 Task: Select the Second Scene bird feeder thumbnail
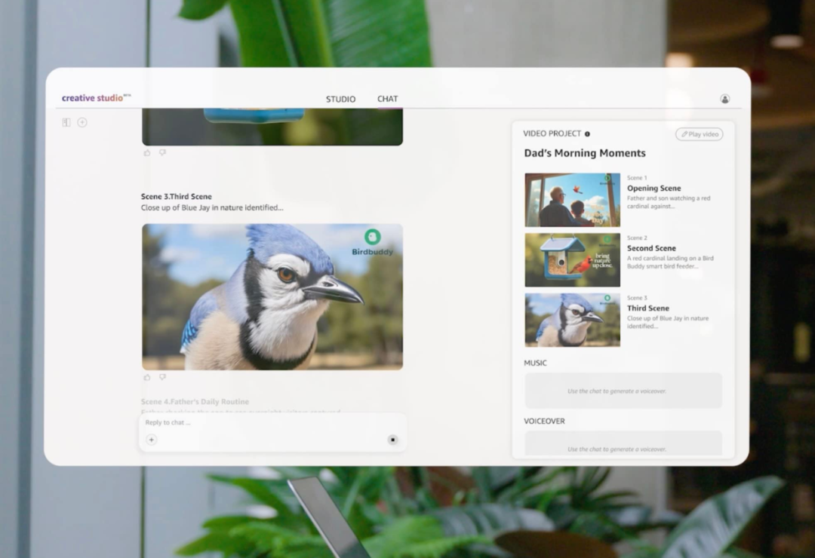pyautogui.click(x=572, y=260)
